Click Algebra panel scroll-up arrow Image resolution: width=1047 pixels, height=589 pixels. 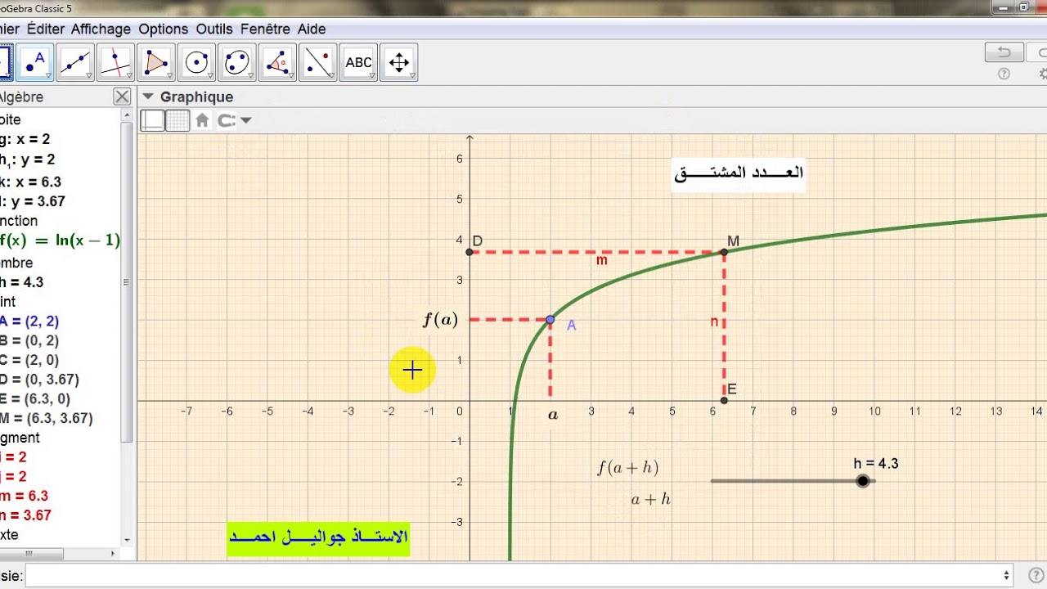coord(126,115)
